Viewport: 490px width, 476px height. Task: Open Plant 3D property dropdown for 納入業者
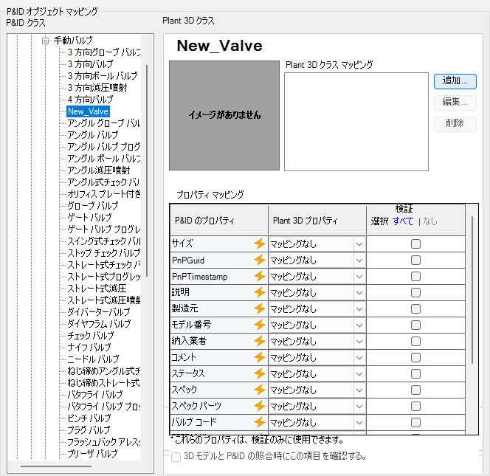(359, 342)
